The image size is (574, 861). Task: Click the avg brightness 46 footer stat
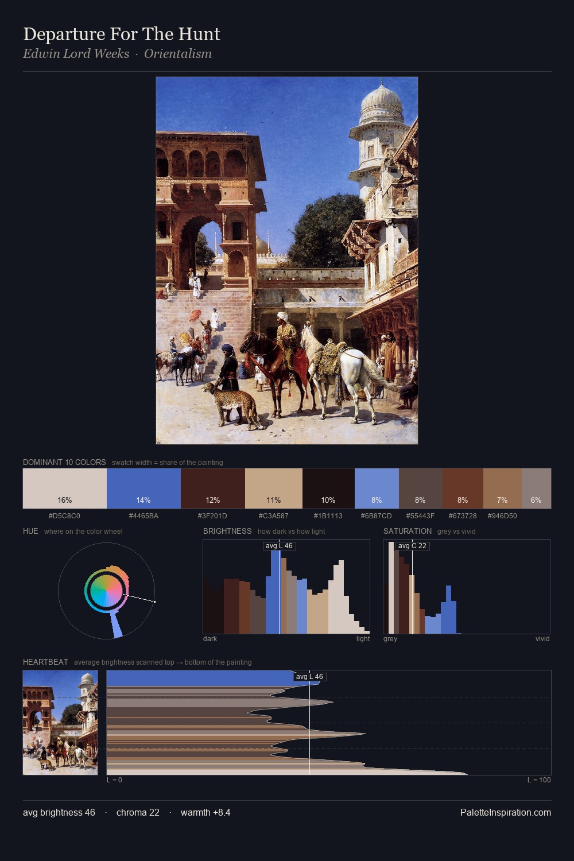59,812
